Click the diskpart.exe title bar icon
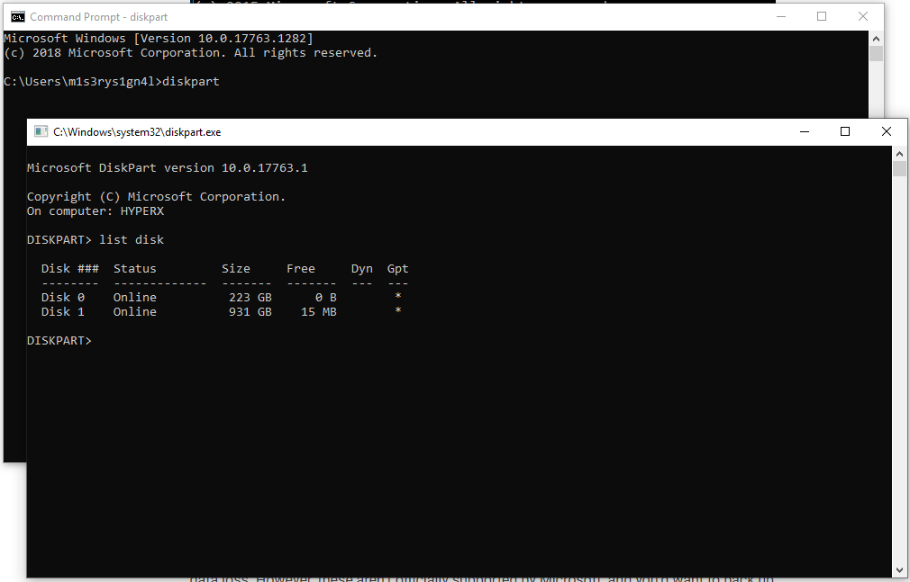 [x=41, y=132]
